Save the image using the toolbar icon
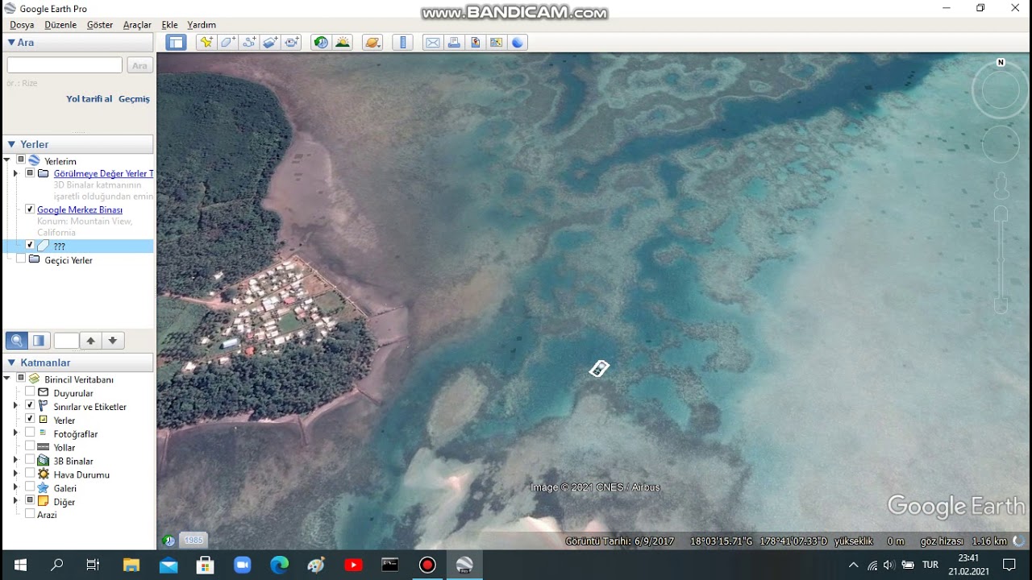The image size is (1032, 580). (475, 43)
